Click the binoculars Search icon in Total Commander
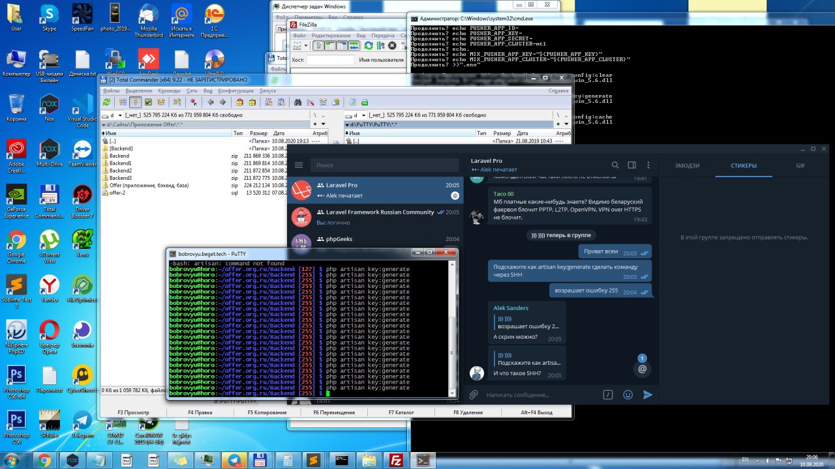Viewport: 835px width, 469px height. pyautogui.click(x=297, y=102)
